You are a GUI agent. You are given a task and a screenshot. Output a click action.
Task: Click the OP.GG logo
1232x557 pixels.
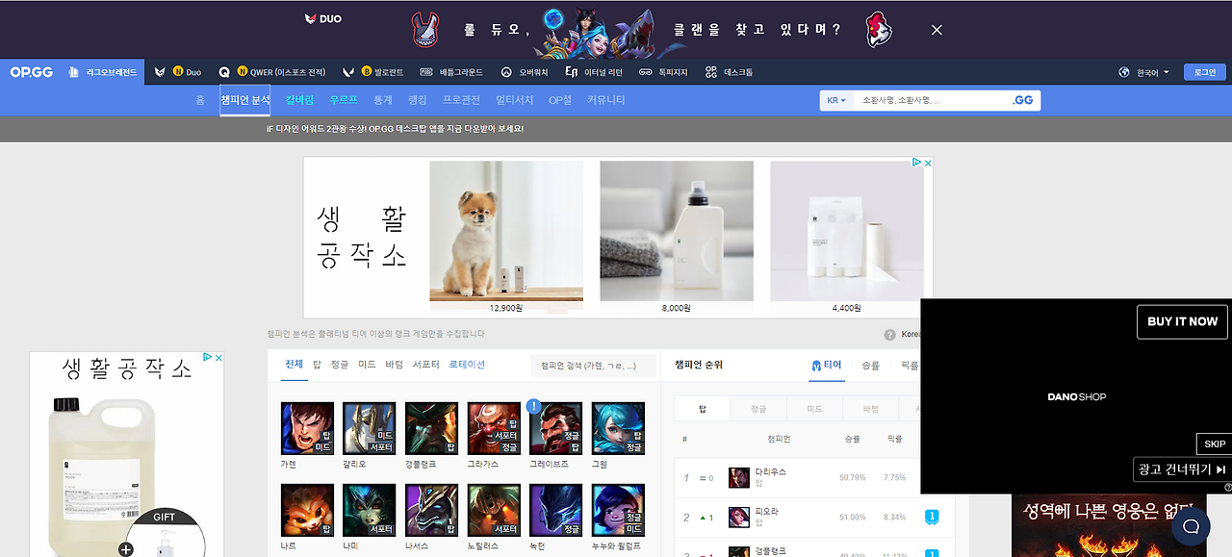32,72
